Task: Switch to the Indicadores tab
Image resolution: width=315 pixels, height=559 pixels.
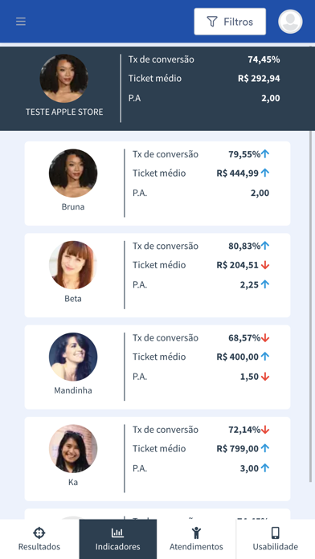Action: click(118, 540)
